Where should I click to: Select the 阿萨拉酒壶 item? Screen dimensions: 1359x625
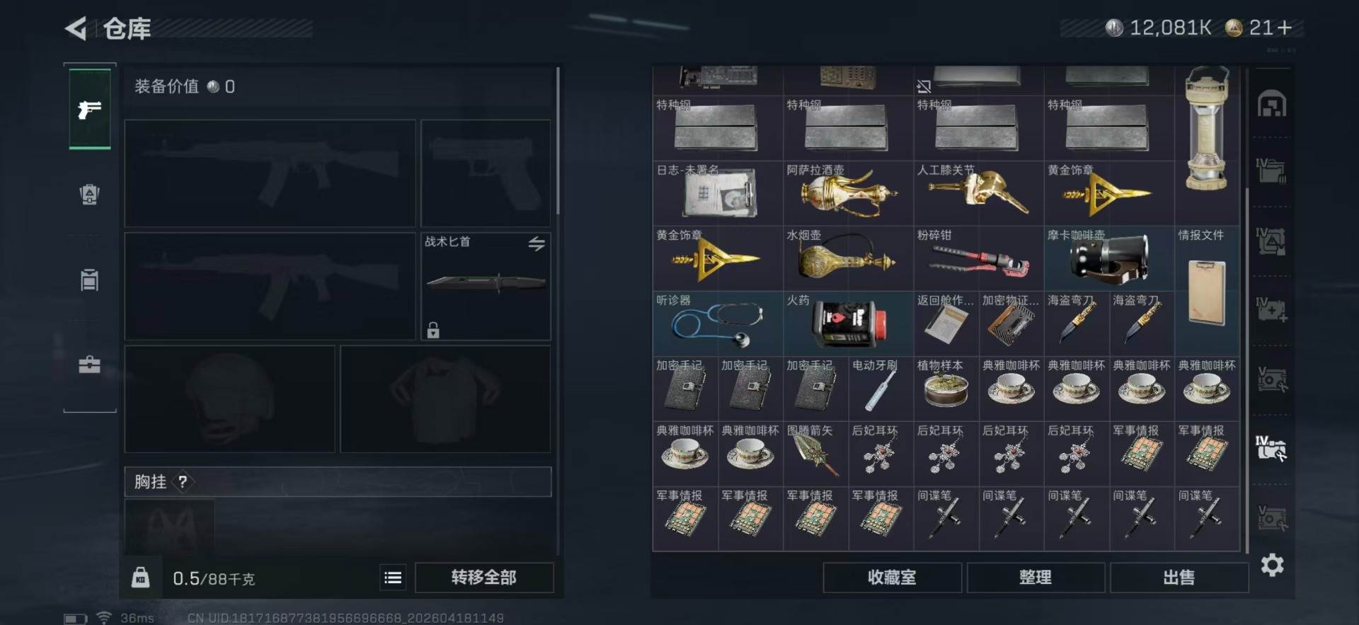(x=848, y=193)
